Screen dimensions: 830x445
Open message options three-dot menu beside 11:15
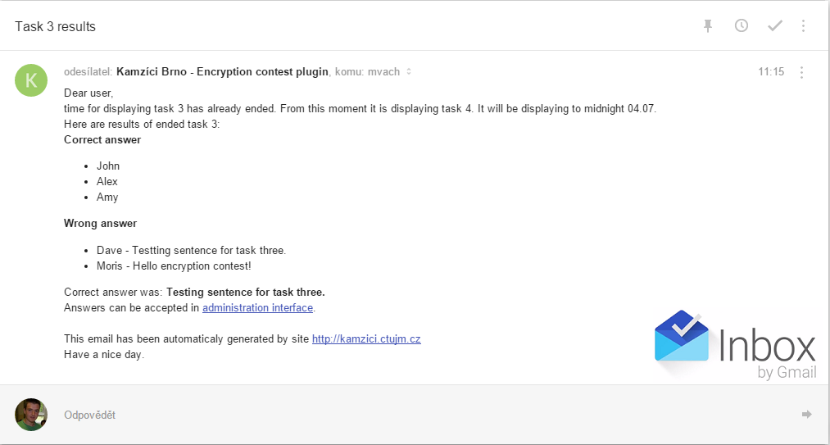[801, 72]
